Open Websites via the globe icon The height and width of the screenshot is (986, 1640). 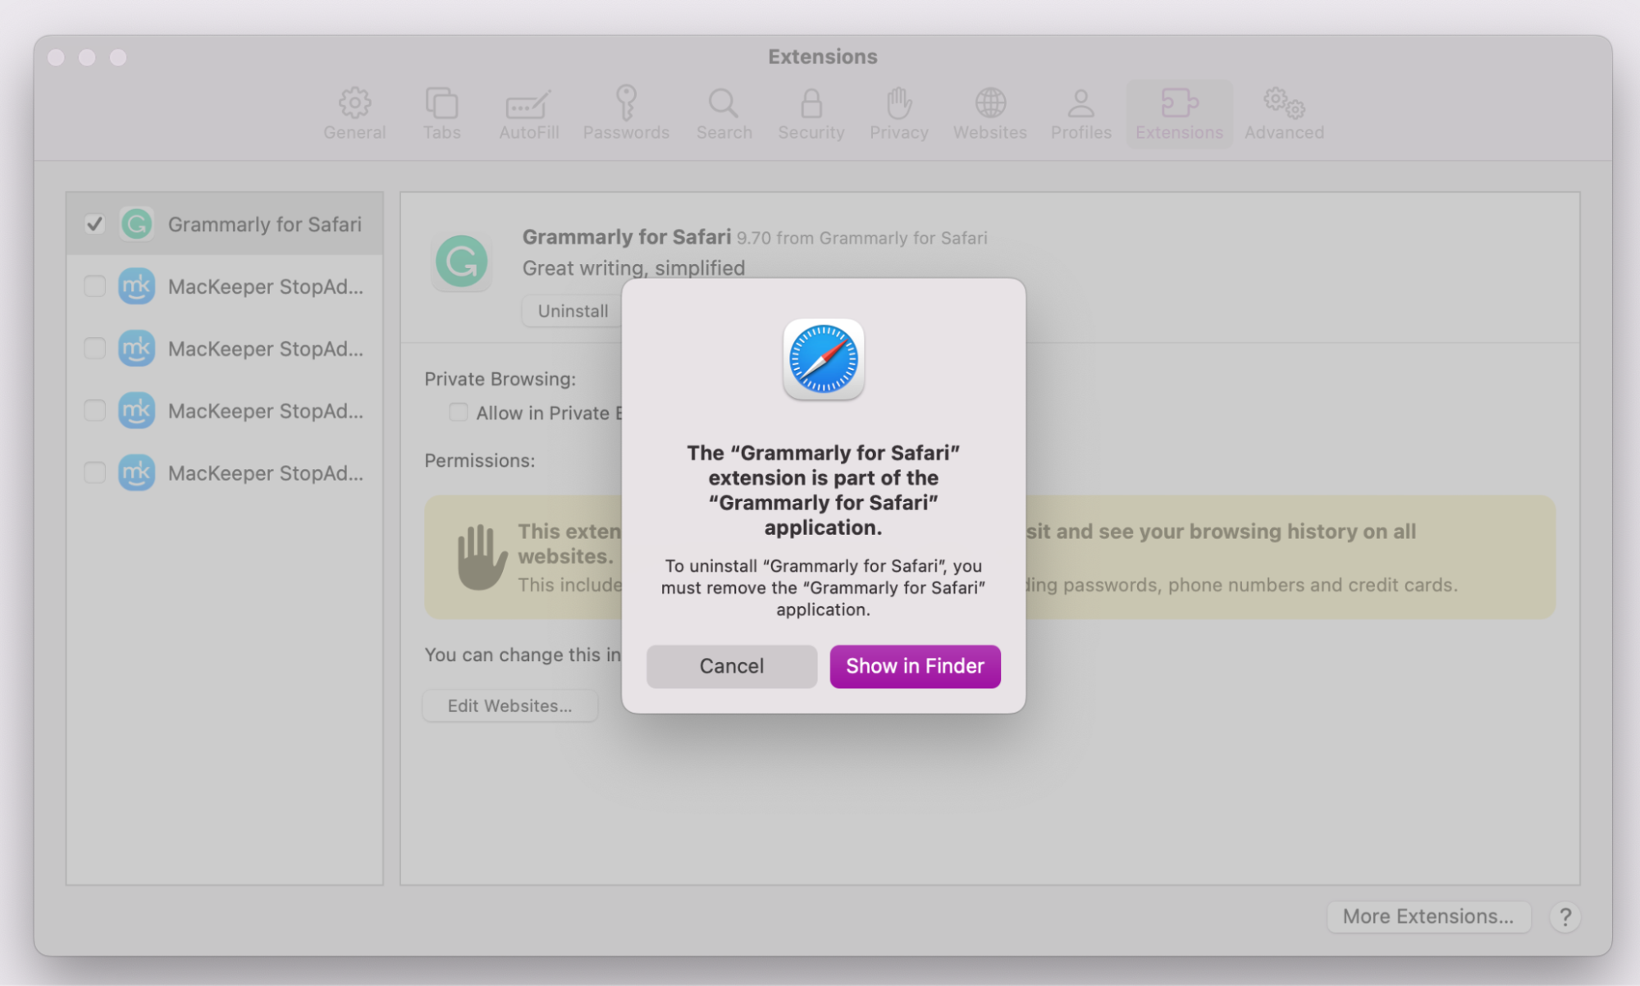[x=990, y=114]
